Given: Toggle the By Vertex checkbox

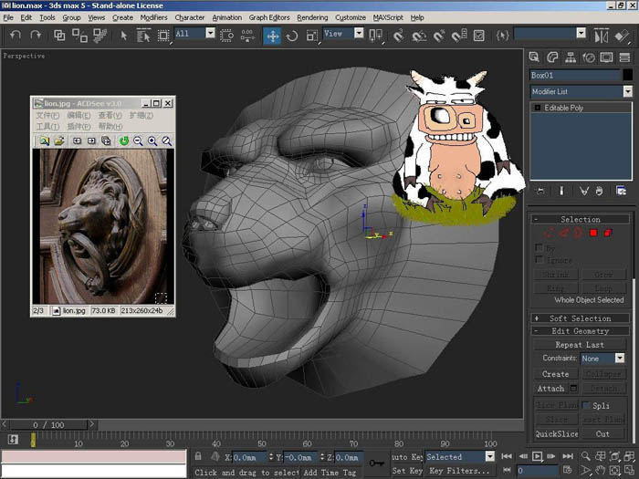Looking at the screenshot, I should 539,247.
